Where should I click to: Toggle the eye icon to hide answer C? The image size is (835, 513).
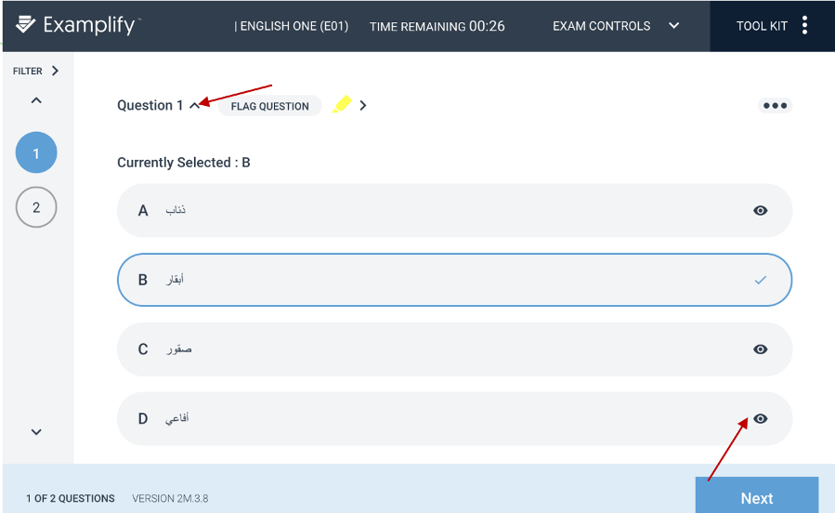(761, 349)
